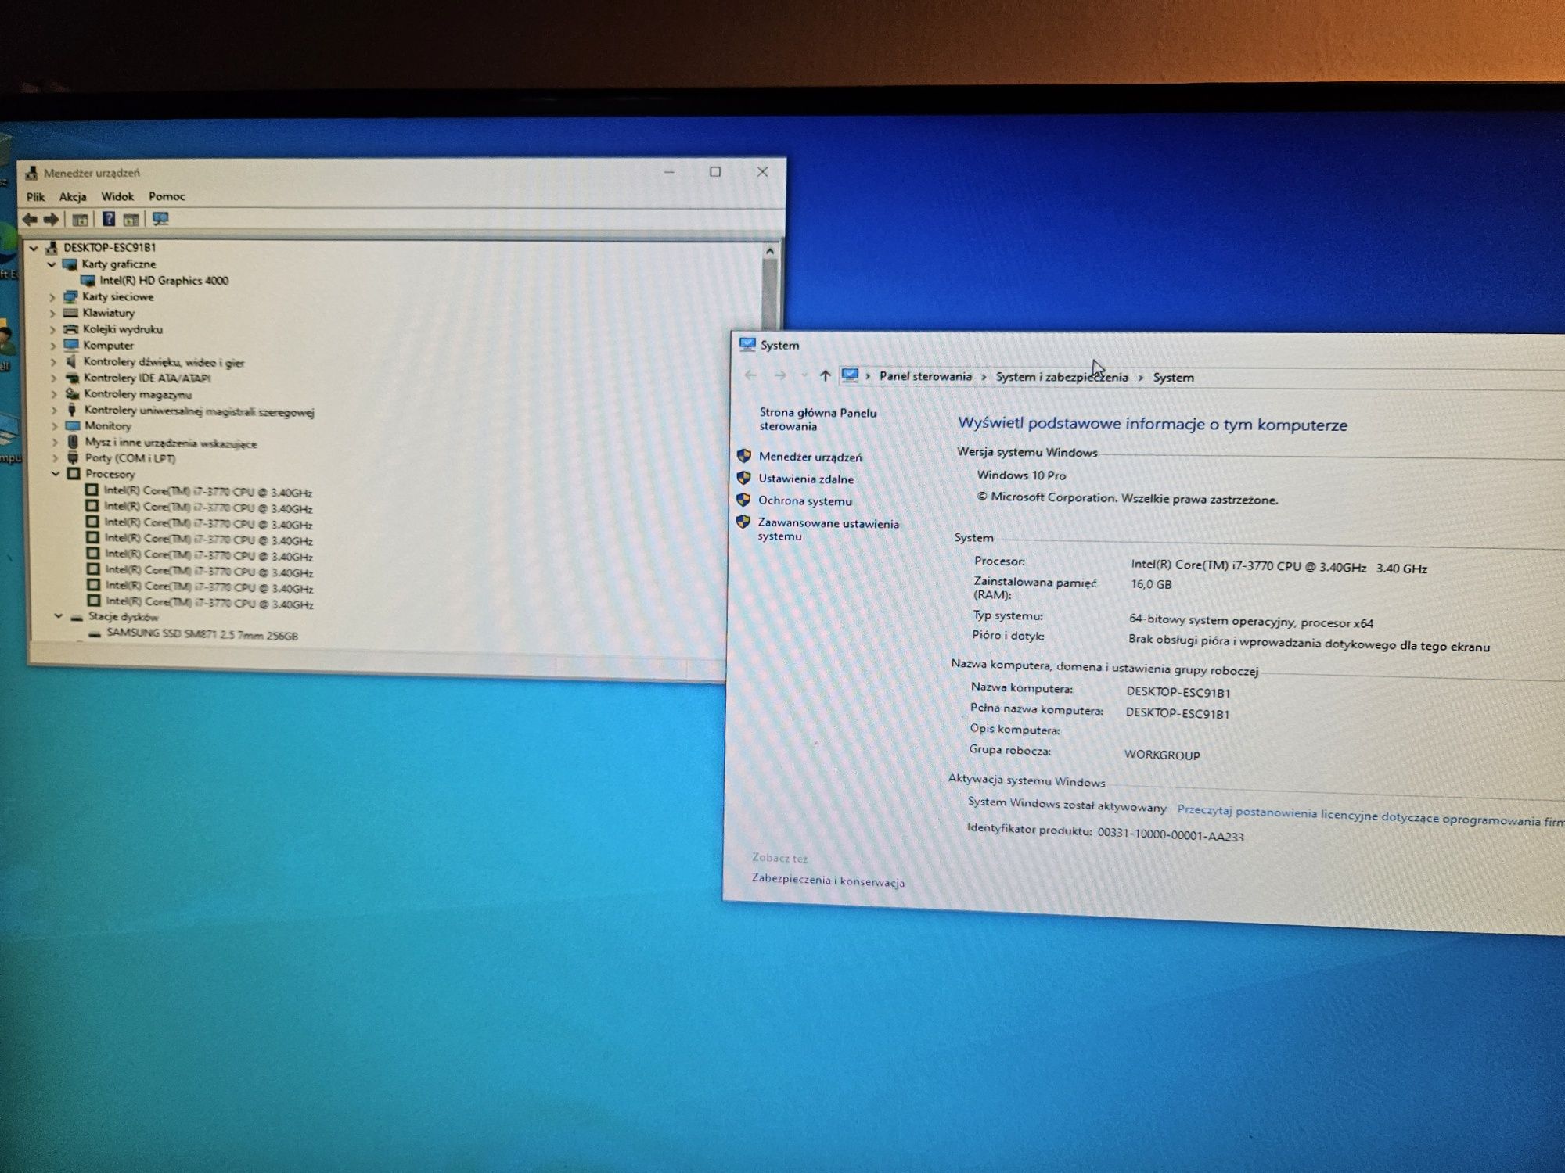Open the Menedżer urządzeń sidebar link
The height and width of the screenshot is (1173, 1565).
810,457
